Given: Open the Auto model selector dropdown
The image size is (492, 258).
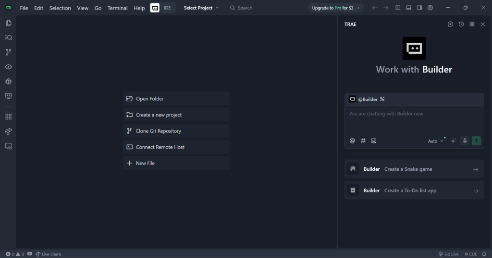Looking at the screenshot, I should 436,141.
